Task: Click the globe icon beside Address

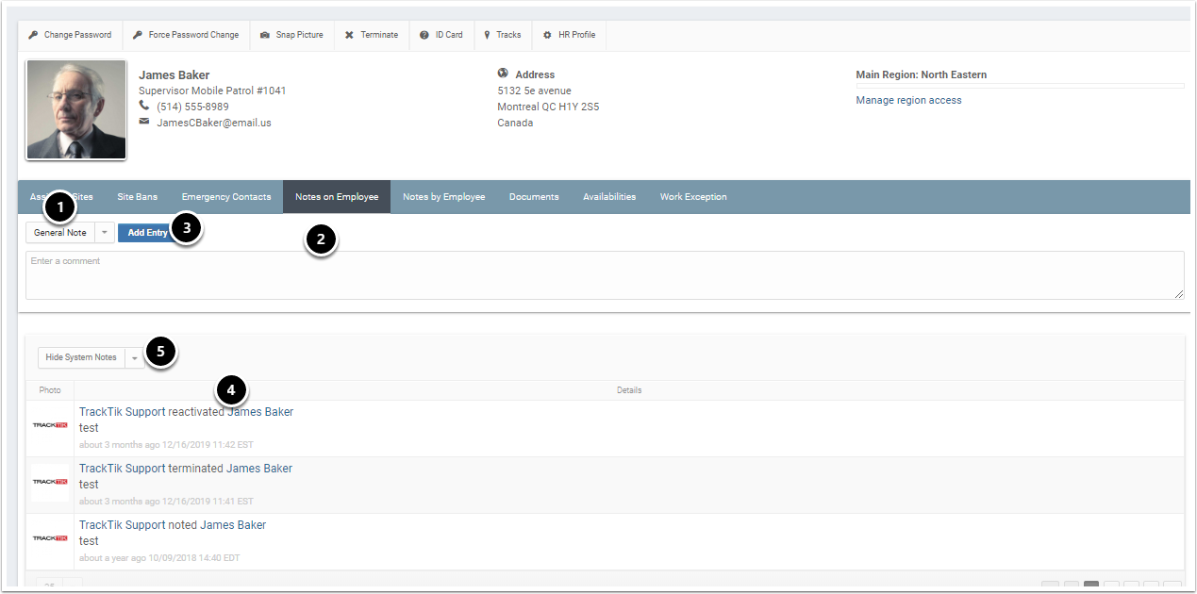Action: (x=503, y=74)
